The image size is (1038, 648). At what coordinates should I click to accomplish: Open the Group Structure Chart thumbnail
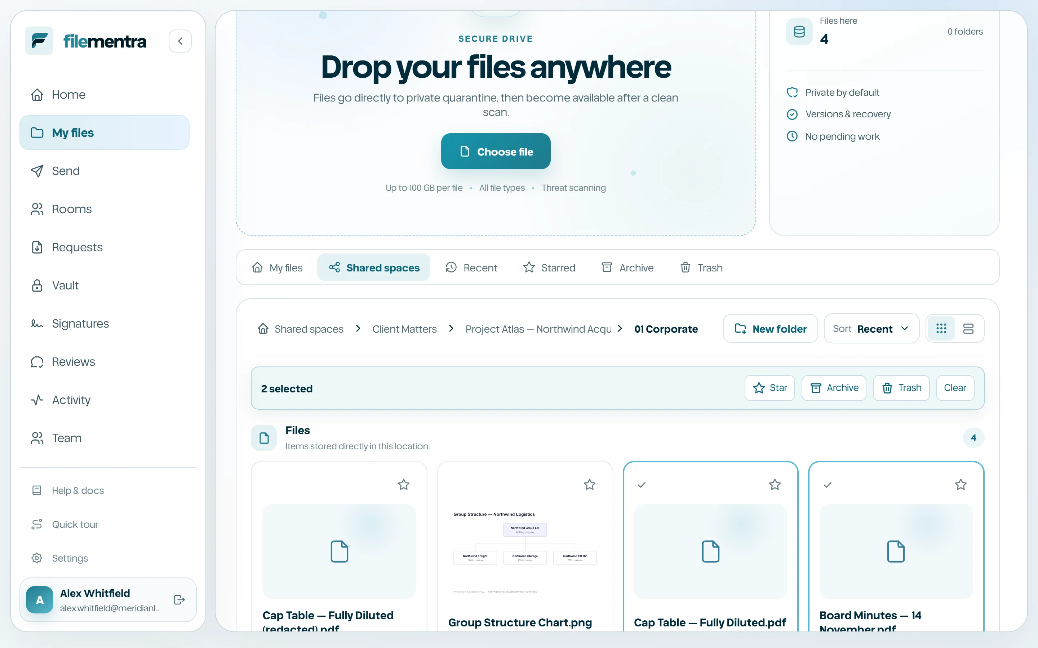pos(524,552)
